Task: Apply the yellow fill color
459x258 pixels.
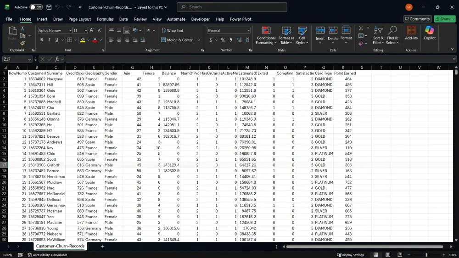Action: [83, 40]
